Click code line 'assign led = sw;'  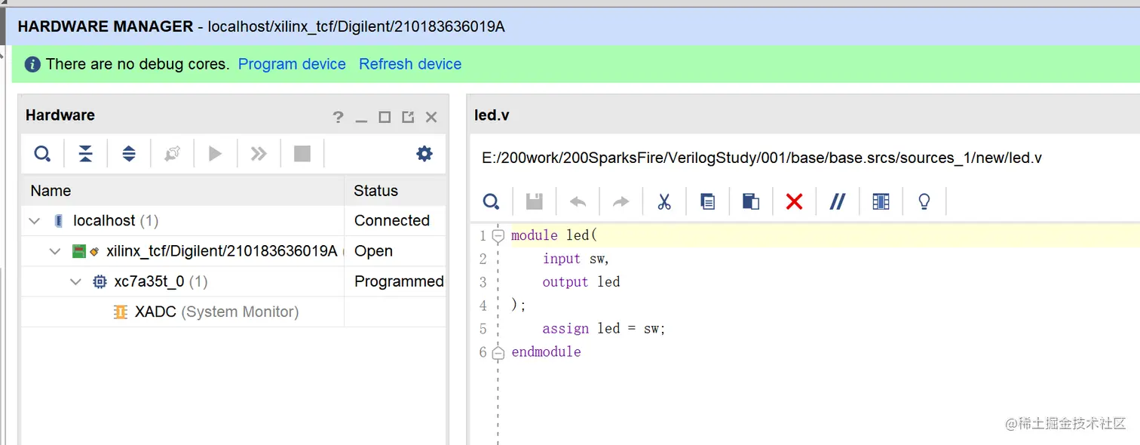604,329
